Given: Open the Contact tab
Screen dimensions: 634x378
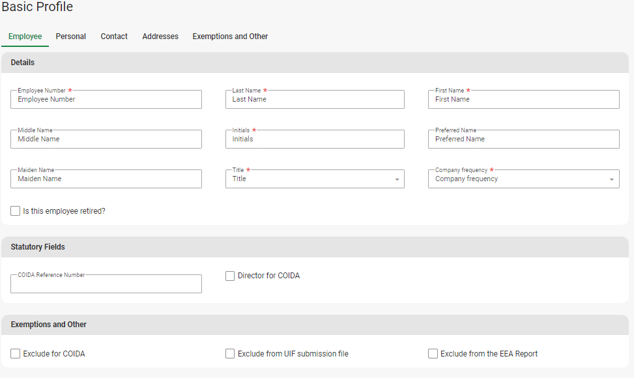Looking at the screenshot, I should coord(114,36).
